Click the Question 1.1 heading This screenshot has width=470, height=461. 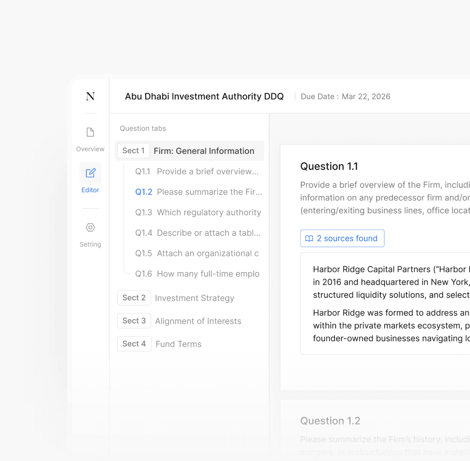[329, 166]
